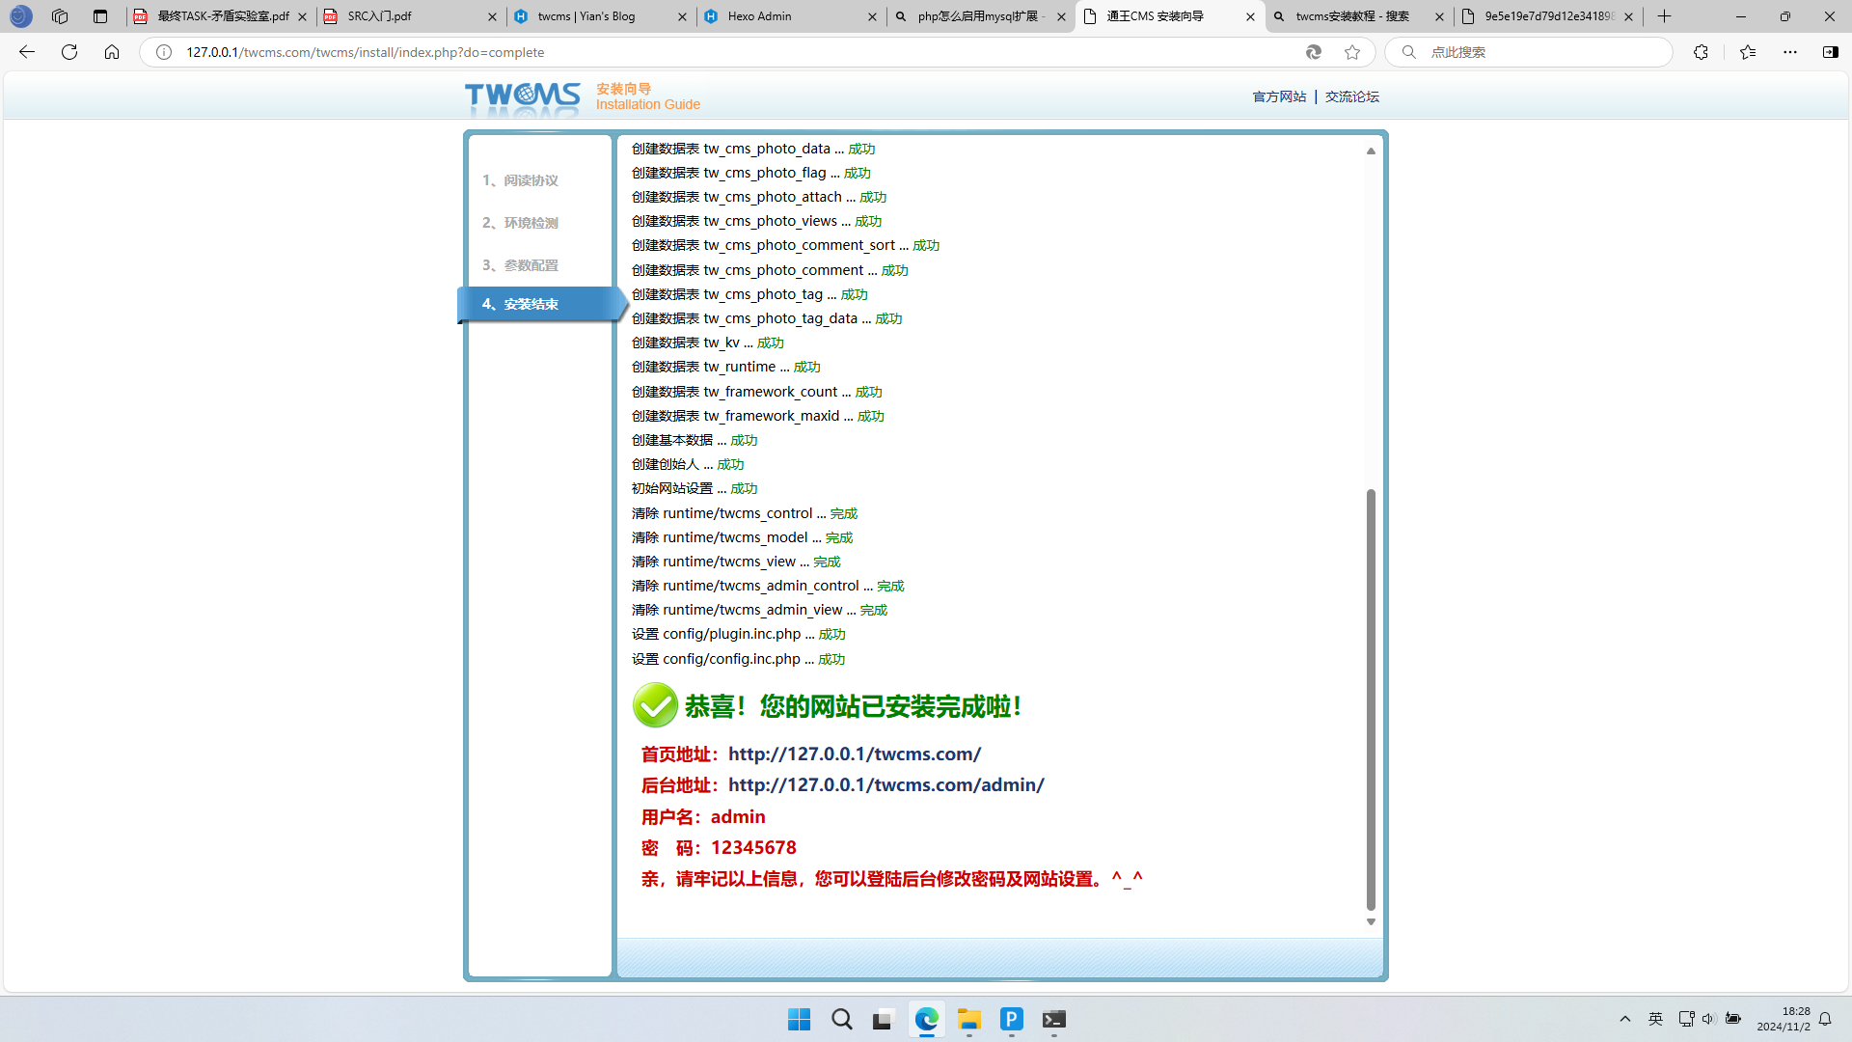Switch to 最终TASK-矛盾实验室.pdf tab
This screenshot has width=1852, height=1042.
(221, 16)
